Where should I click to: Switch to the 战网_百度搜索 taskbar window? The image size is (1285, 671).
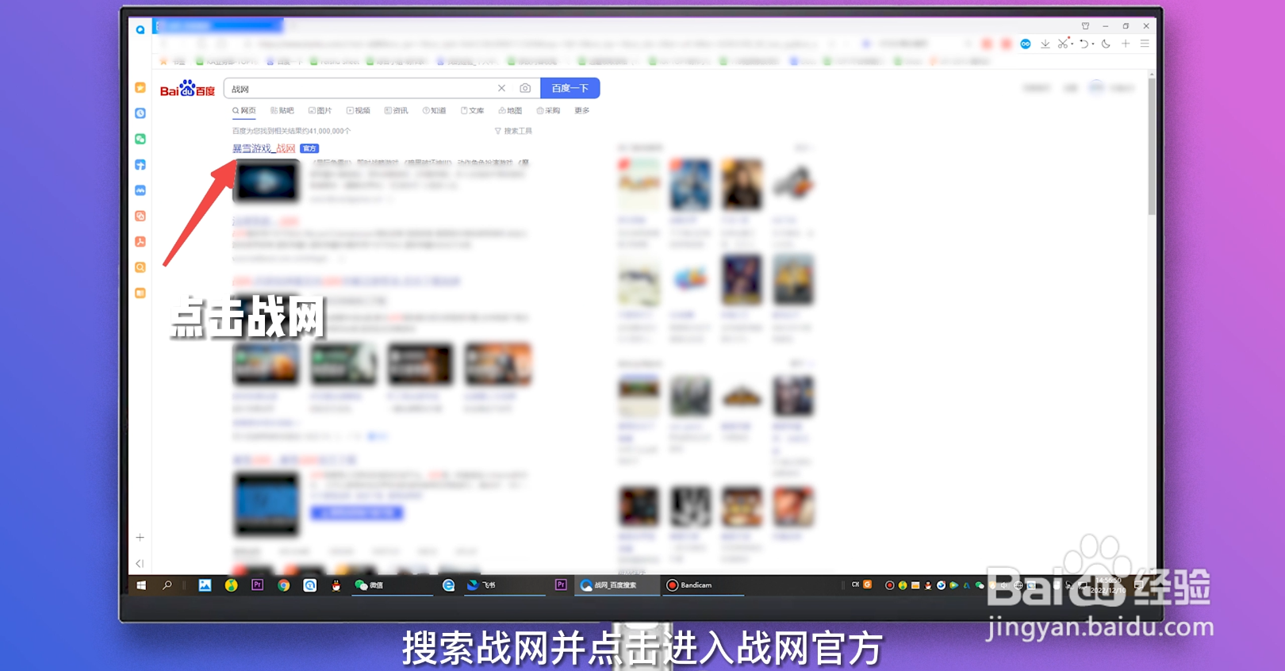point(617,585)
